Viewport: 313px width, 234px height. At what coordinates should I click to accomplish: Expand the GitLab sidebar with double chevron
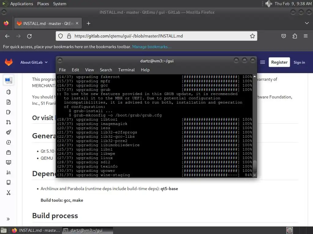pyautogui.click(x=8, y=219)
